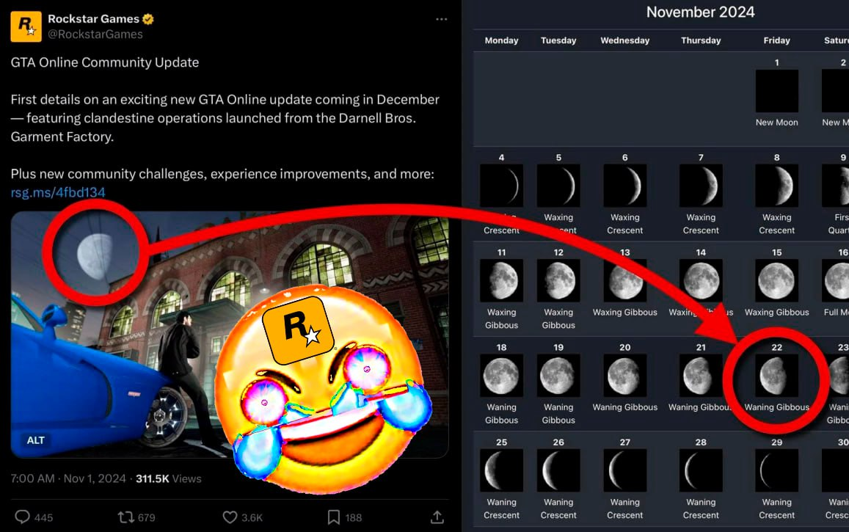Click the 7:00 AM Nov 1, 2024 timestamp
This screenshot has width=849, height=532.
68,478
